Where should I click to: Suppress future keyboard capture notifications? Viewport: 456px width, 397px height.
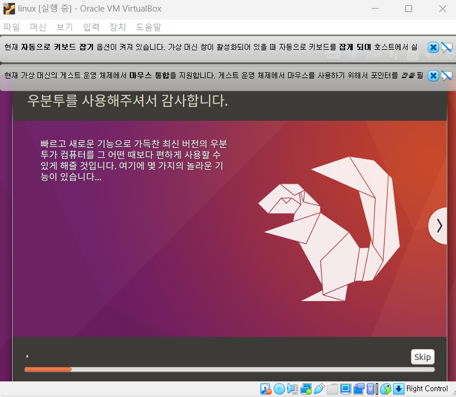point(446,47)
